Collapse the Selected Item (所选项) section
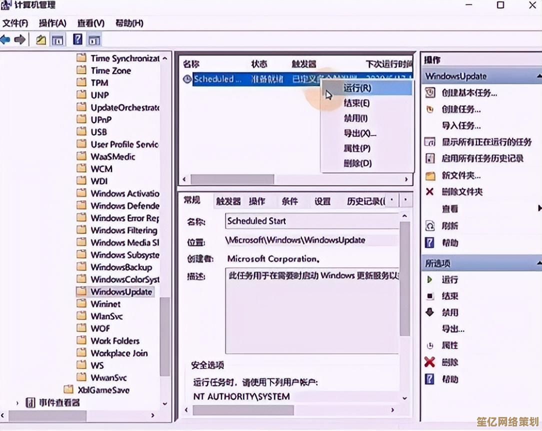542x431 pixels. click(x=538, y=263)
